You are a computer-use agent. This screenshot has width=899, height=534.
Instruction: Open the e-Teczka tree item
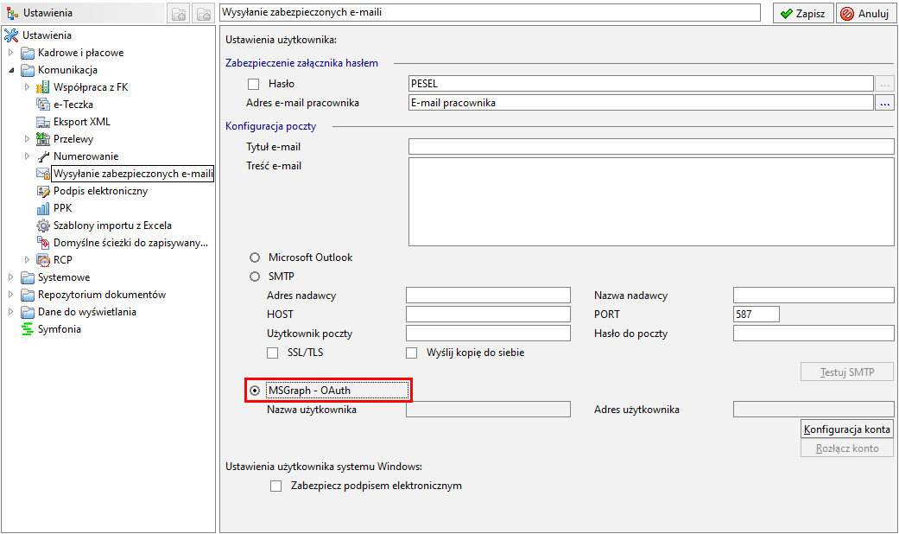[73, 105]
